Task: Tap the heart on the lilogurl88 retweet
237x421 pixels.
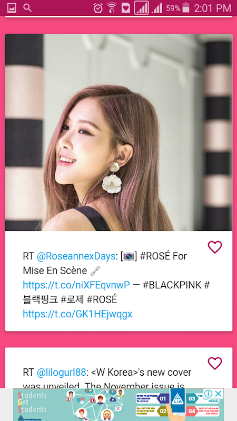Action: [215, 363]
